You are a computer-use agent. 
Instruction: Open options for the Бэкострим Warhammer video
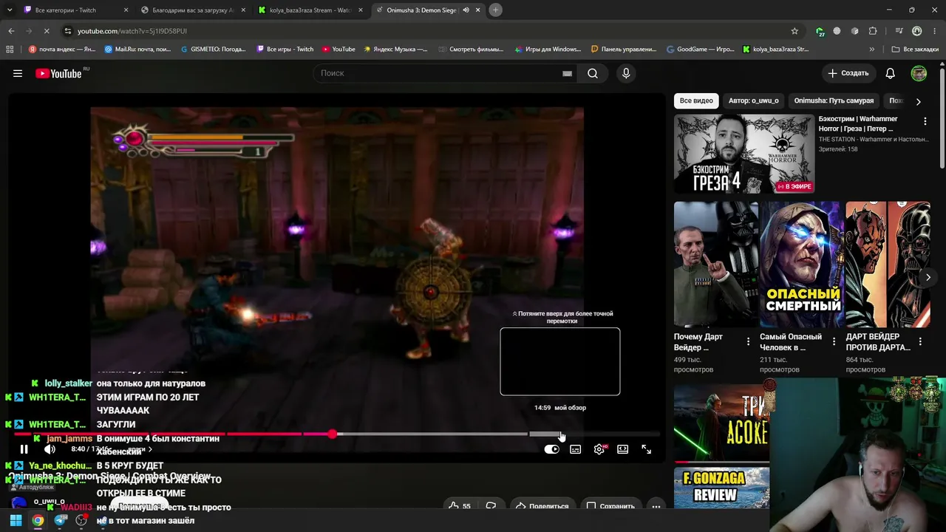click(x=925, y=121)
